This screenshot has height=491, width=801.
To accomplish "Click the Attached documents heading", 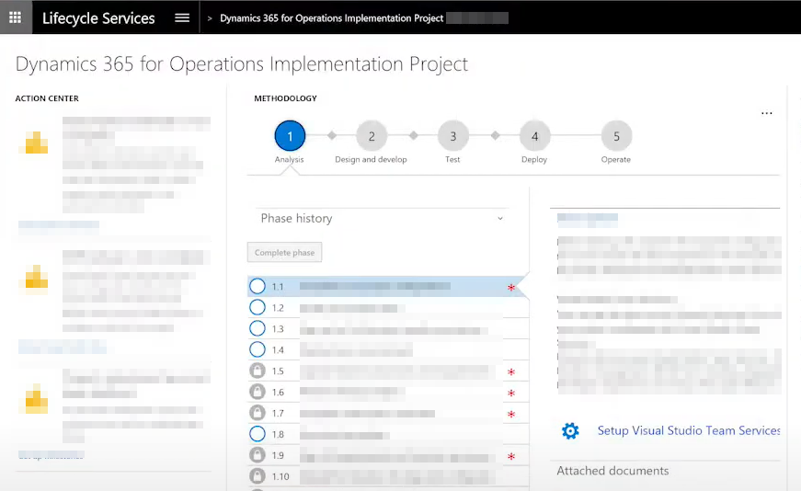I will pos(612,471).
